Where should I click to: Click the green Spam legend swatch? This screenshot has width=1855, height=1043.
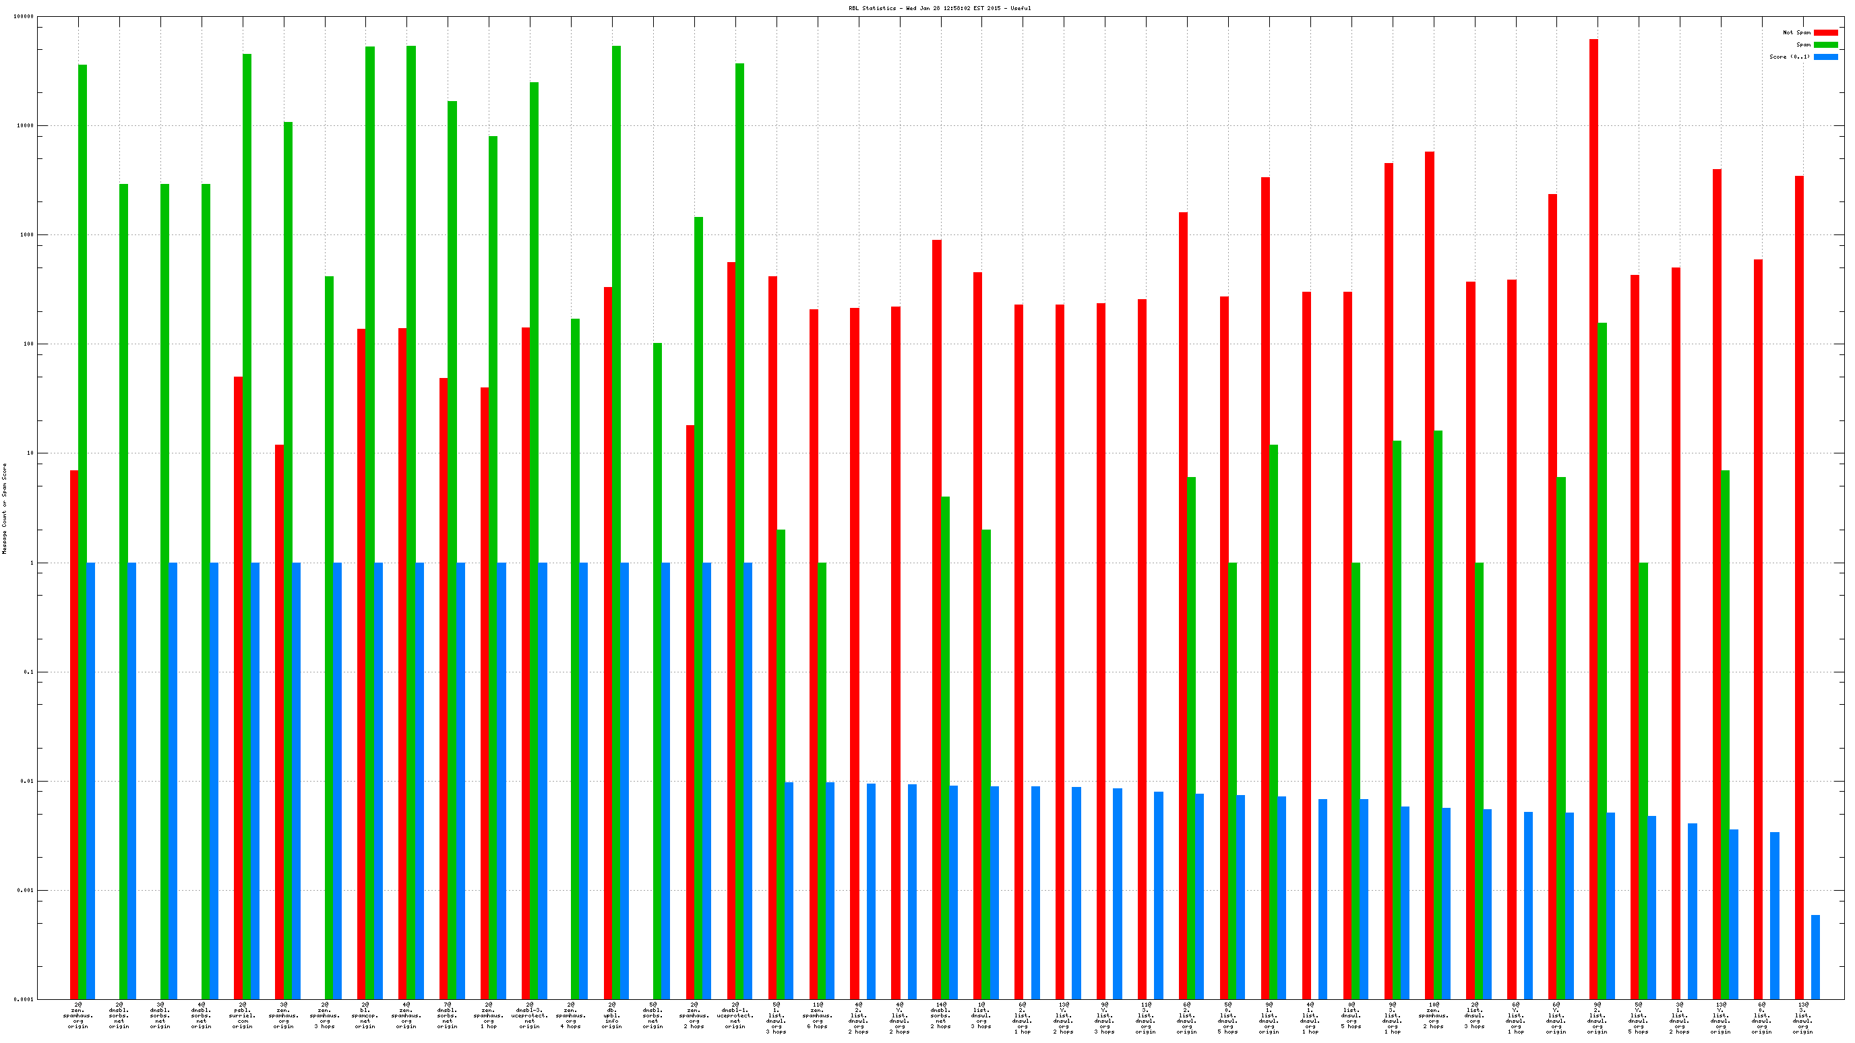coord(1825,44)
